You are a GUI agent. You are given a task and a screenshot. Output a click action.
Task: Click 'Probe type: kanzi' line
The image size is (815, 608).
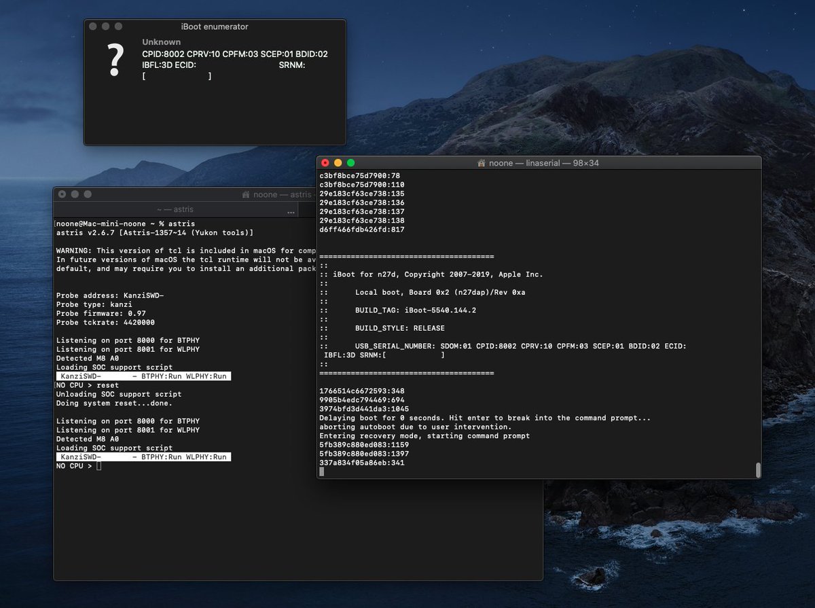93,304
